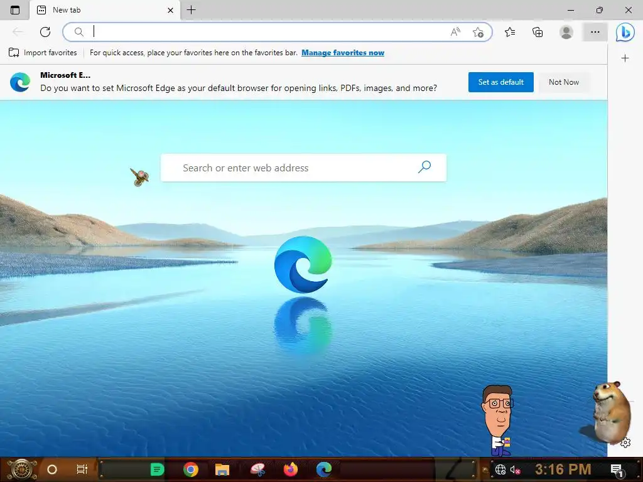Click the page search magnifier icon
This screenshot has height=482, width=643.
point(424,167)
